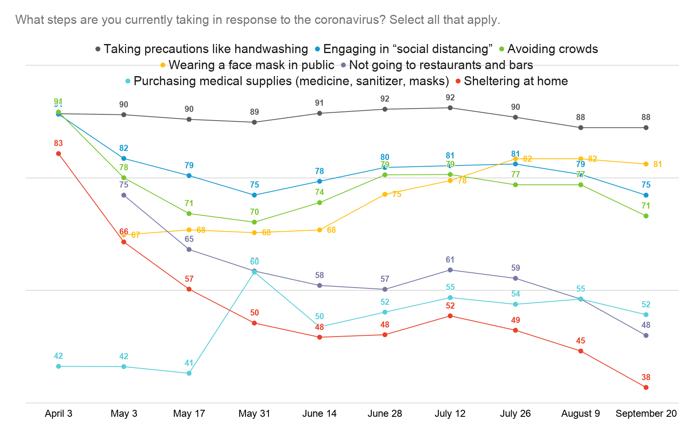Image resolution: width=690 pixels, height=446 pixels.
Task: Select 'Purchasing medical supplies' legend label
Action: click(292, 81)
